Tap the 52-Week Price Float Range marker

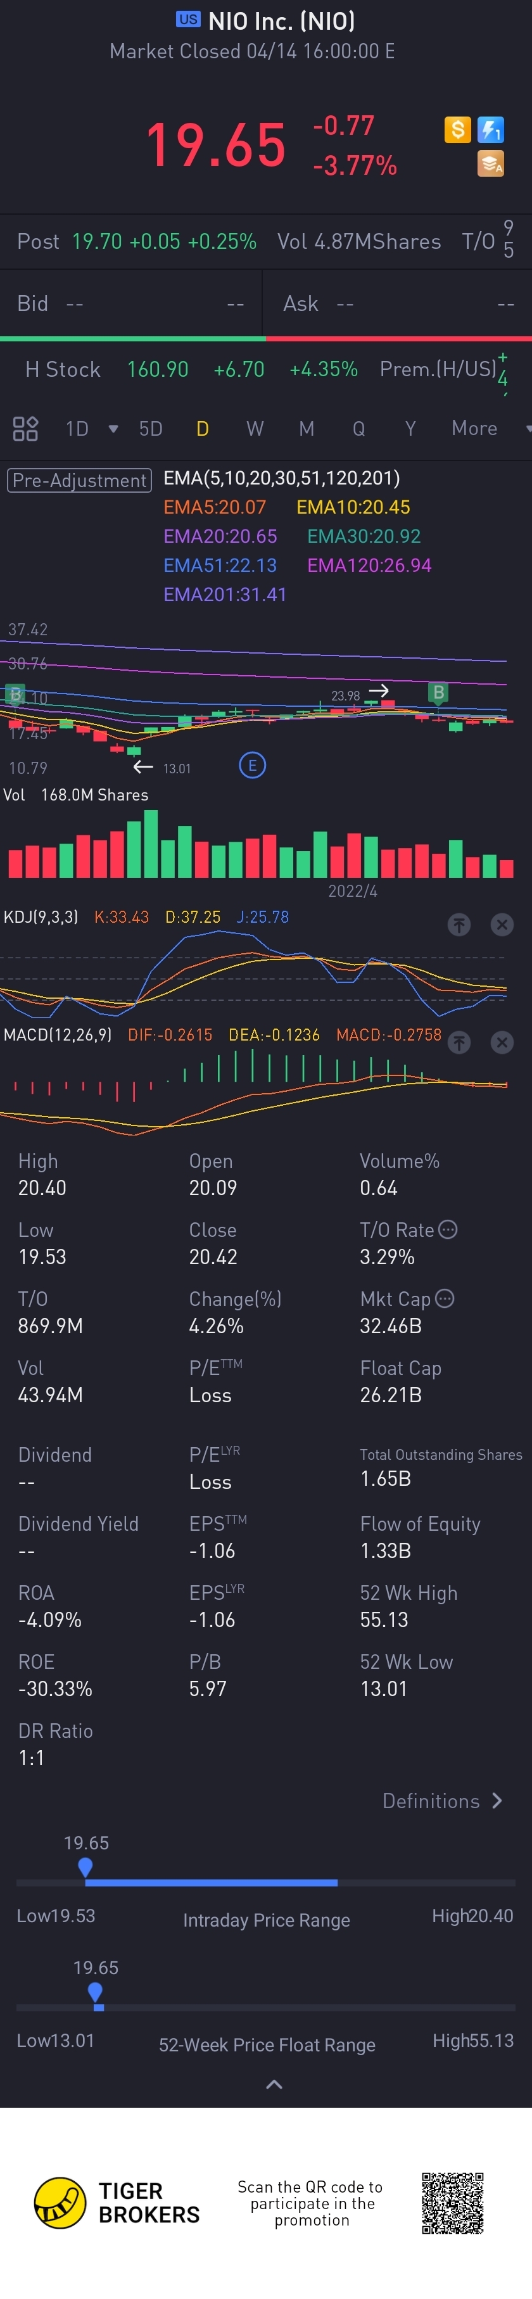96,1992
